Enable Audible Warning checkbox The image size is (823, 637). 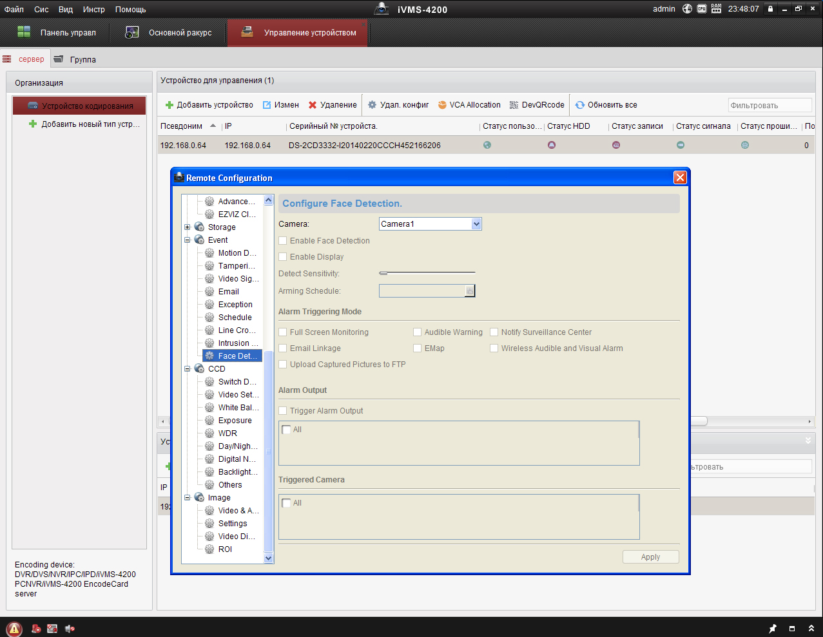point(417,332)
